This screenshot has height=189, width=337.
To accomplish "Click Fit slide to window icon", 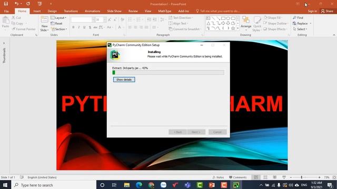I will 334,177.
